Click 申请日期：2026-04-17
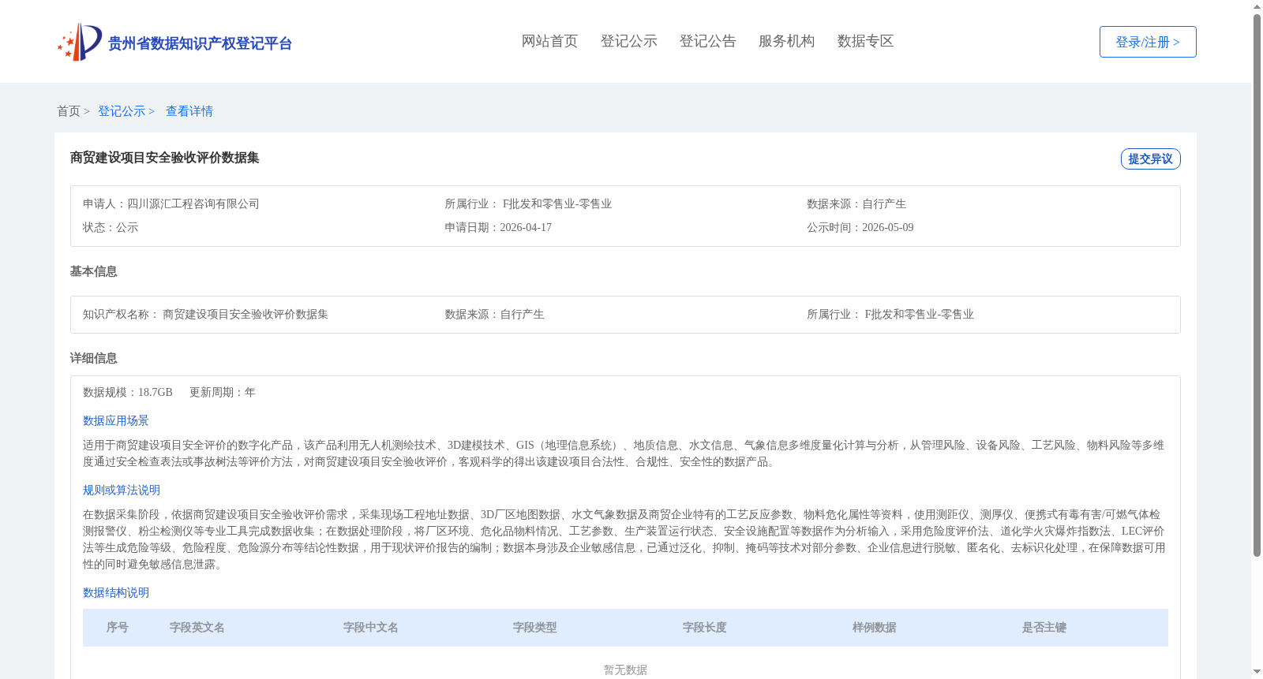The height and width of the screenshot is (679, 1263). (x=498, y=227)
